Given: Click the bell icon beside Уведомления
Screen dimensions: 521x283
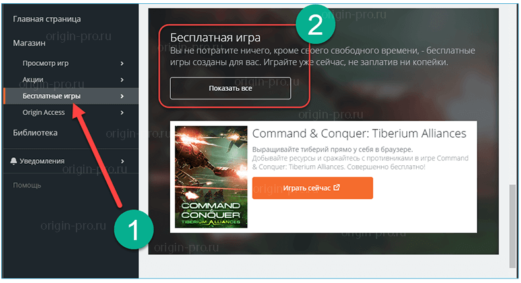Looking at the screenshot, I should (14, 161).
